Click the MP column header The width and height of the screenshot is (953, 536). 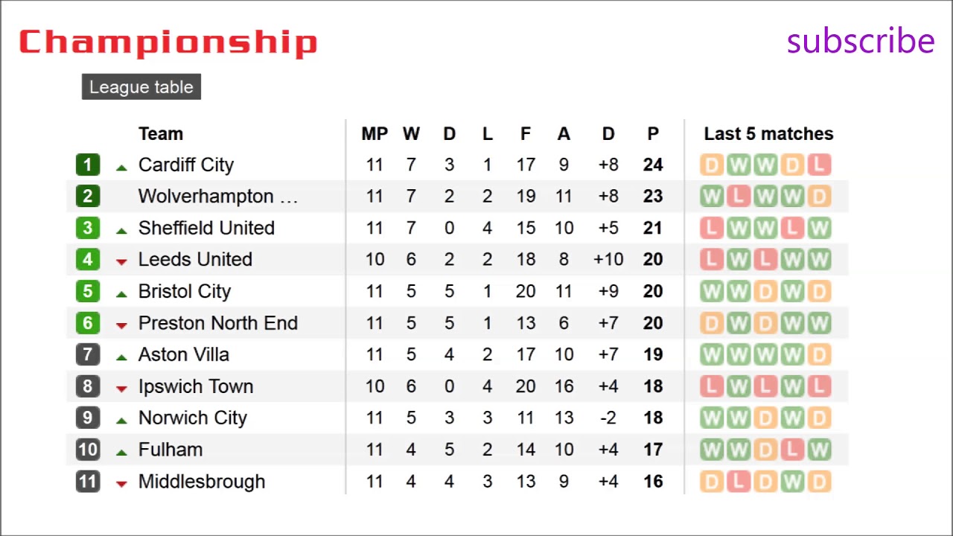click(x=374, y=134)
